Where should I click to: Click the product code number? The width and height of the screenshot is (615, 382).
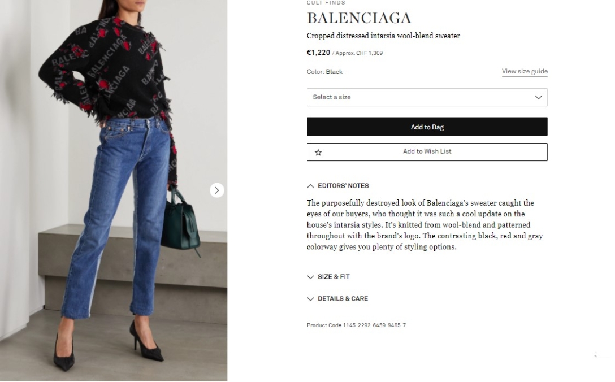point(374,325)
